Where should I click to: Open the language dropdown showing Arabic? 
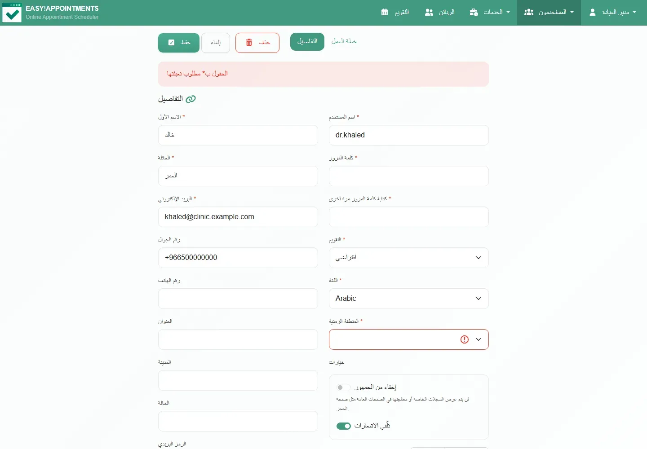tap(409, 299)
